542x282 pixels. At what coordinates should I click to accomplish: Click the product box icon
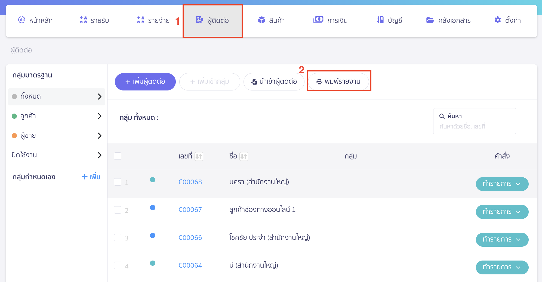(x=261, y=20)
